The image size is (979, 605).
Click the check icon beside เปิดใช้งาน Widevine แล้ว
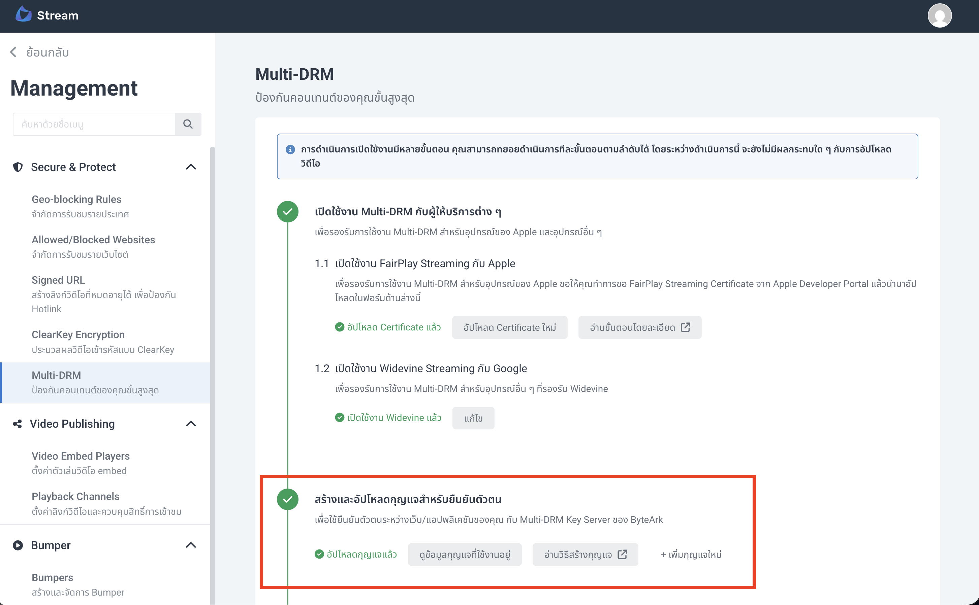[x=339, y=417]
